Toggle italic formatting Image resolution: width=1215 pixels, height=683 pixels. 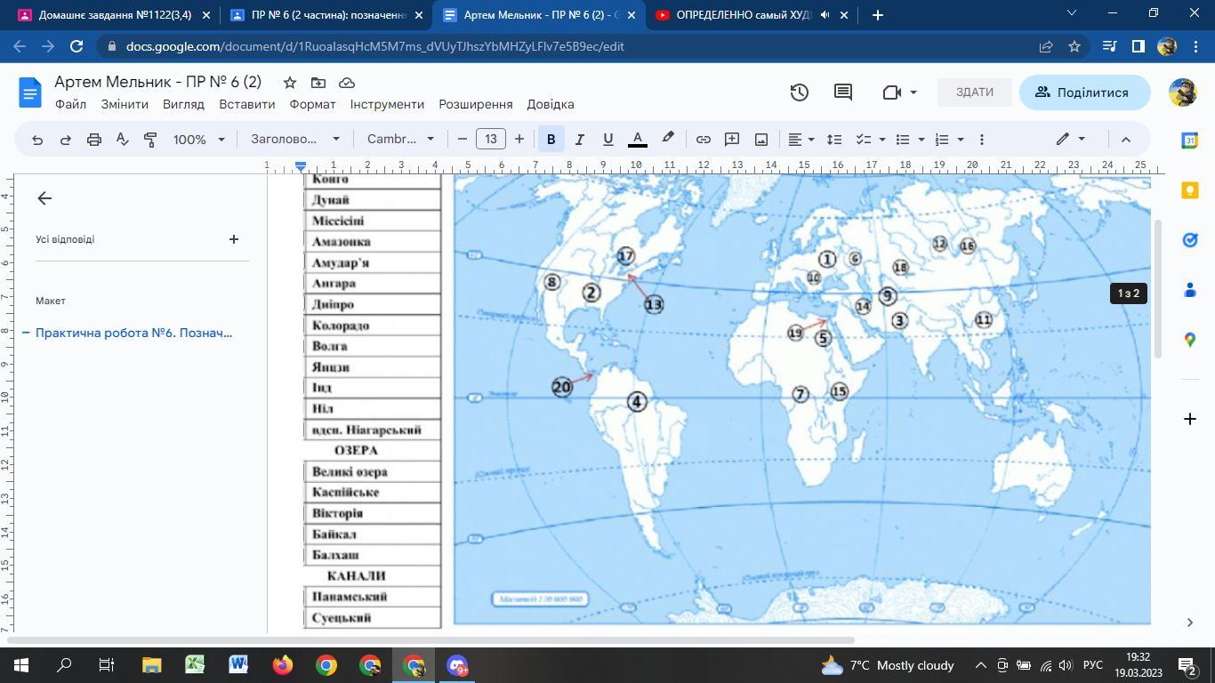pos(579,140)
